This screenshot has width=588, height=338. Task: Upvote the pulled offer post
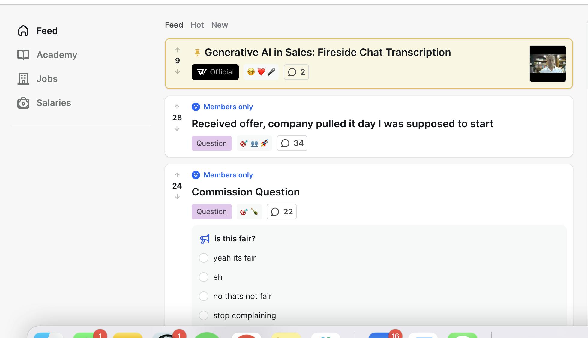(x=177, y=107)
